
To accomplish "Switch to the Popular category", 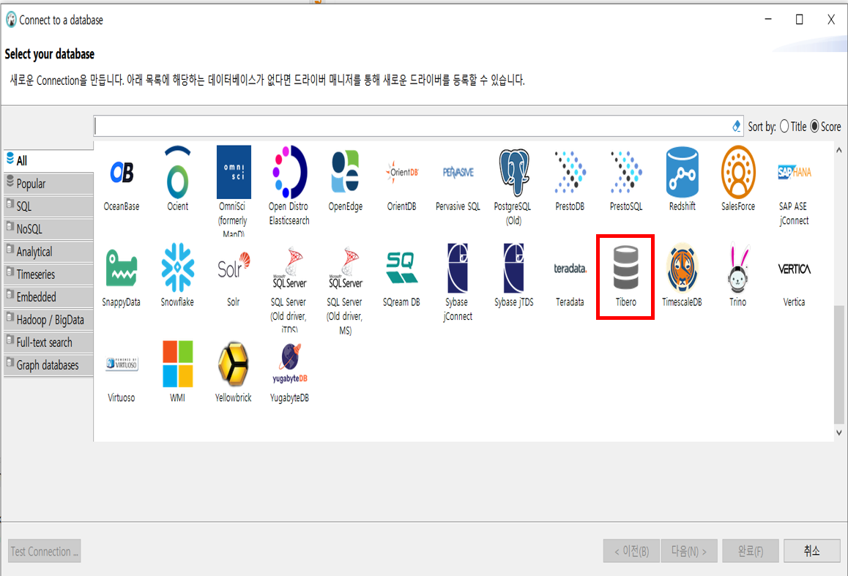I will click(x=48, y=183).
